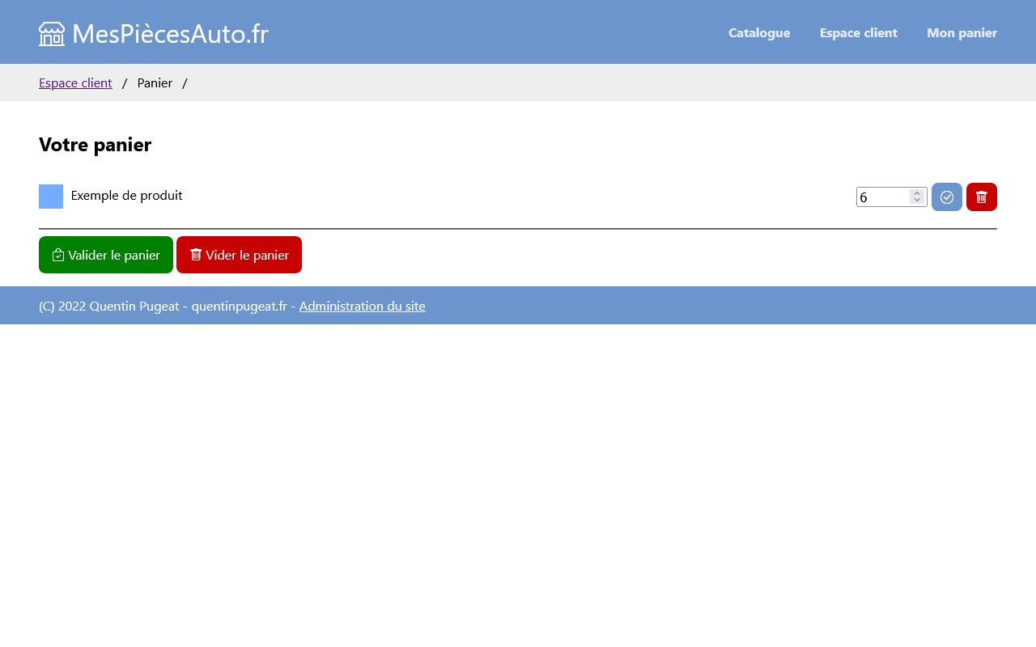Open the Administration du site link
Image resolution: width=1036 pixels, height=647 pixels.
362,306
